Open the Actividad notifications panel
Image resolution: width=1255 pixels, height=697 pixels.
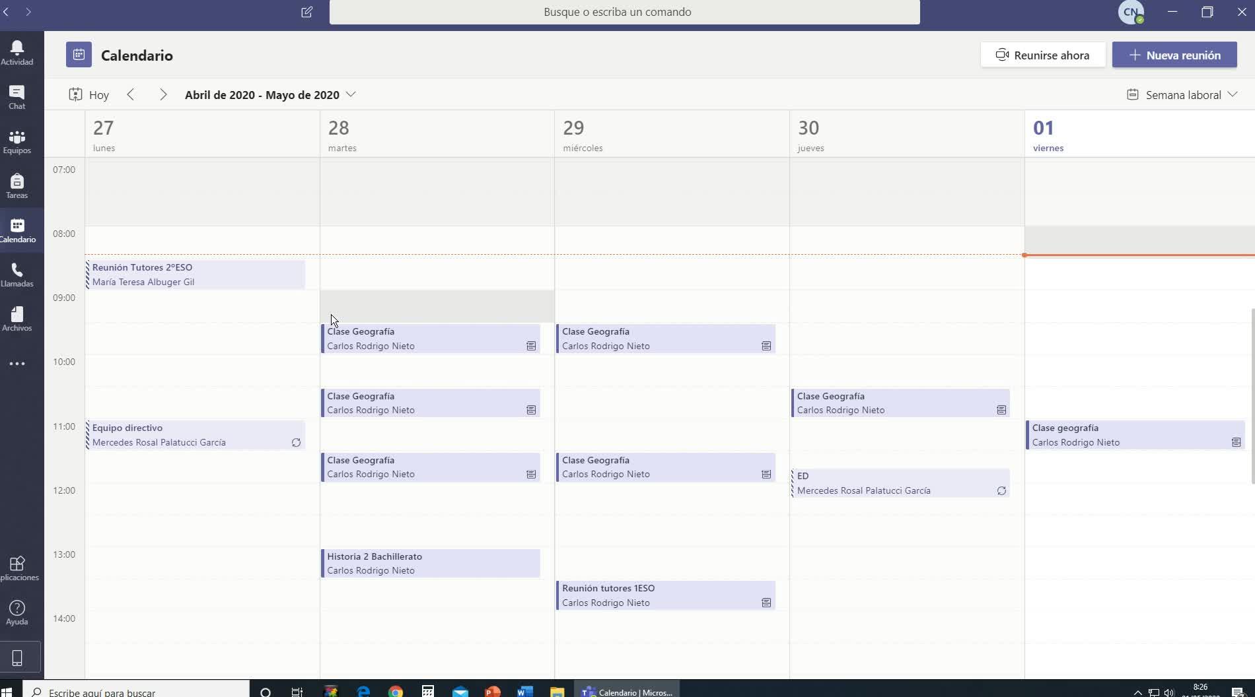tap(17, 53)
